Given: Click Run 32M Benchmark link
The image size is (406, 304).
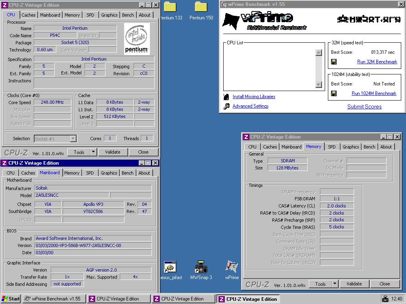Looking at the screenshot, I should point(377,62).
